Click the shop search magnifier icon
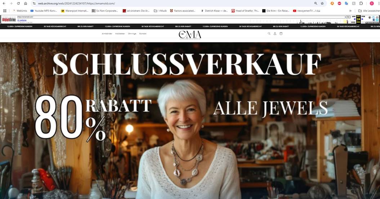The height and width of the screenshot is (199, 380). click(x=269, y=34)
